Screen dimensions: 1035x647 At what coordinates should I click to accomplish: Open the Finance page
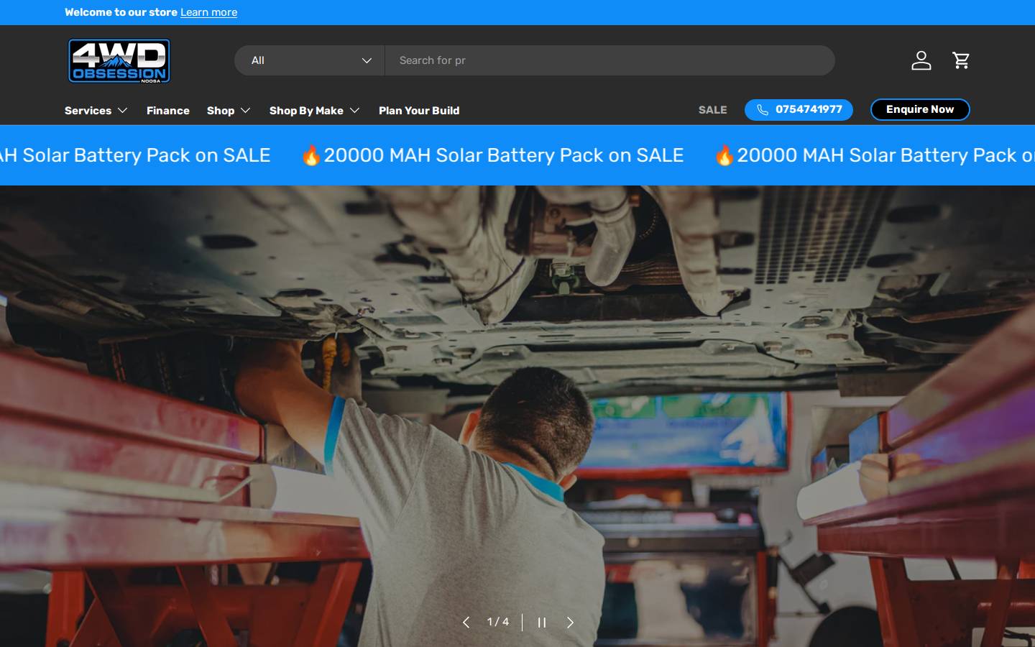coord(168,111)
